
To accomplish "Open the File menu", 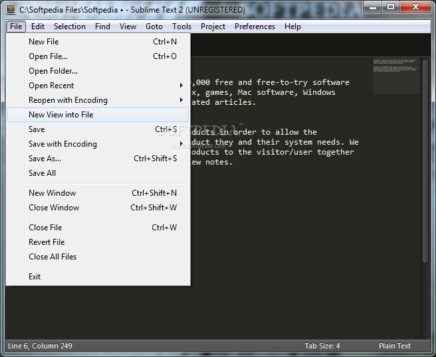I will (16, 27).
